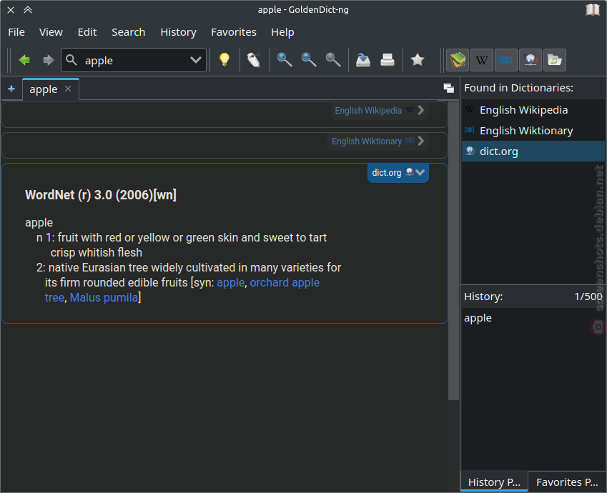
Task: Toggle the green books dictionary button
Action: [x=458, y=60]
